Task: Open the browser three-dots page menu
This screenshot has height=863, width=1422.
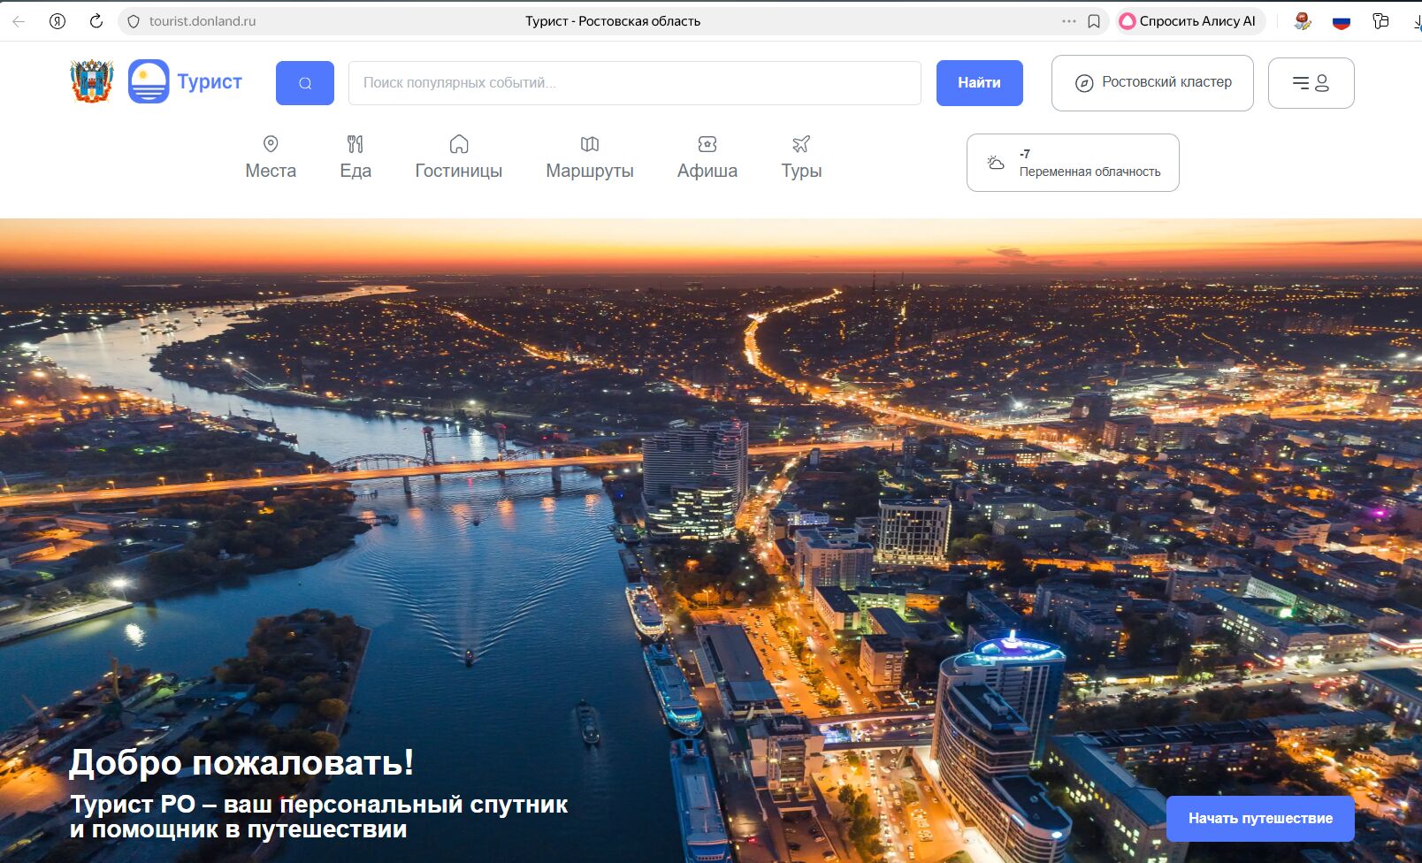Action: pos(1068,21)
